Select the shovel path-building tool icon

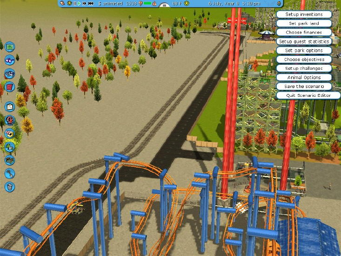10,174
